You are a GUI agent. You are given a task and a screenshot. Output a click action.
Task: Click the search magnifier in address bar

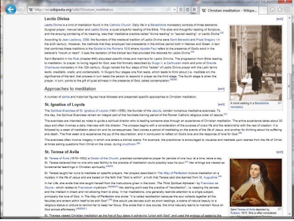tap(169, 9)
